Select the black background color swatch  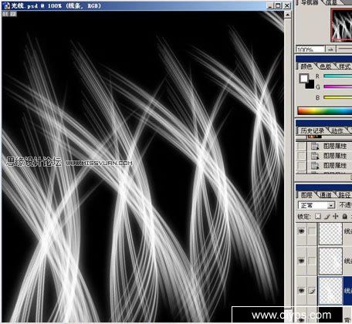pyautogui.click(x=310, y=85)
